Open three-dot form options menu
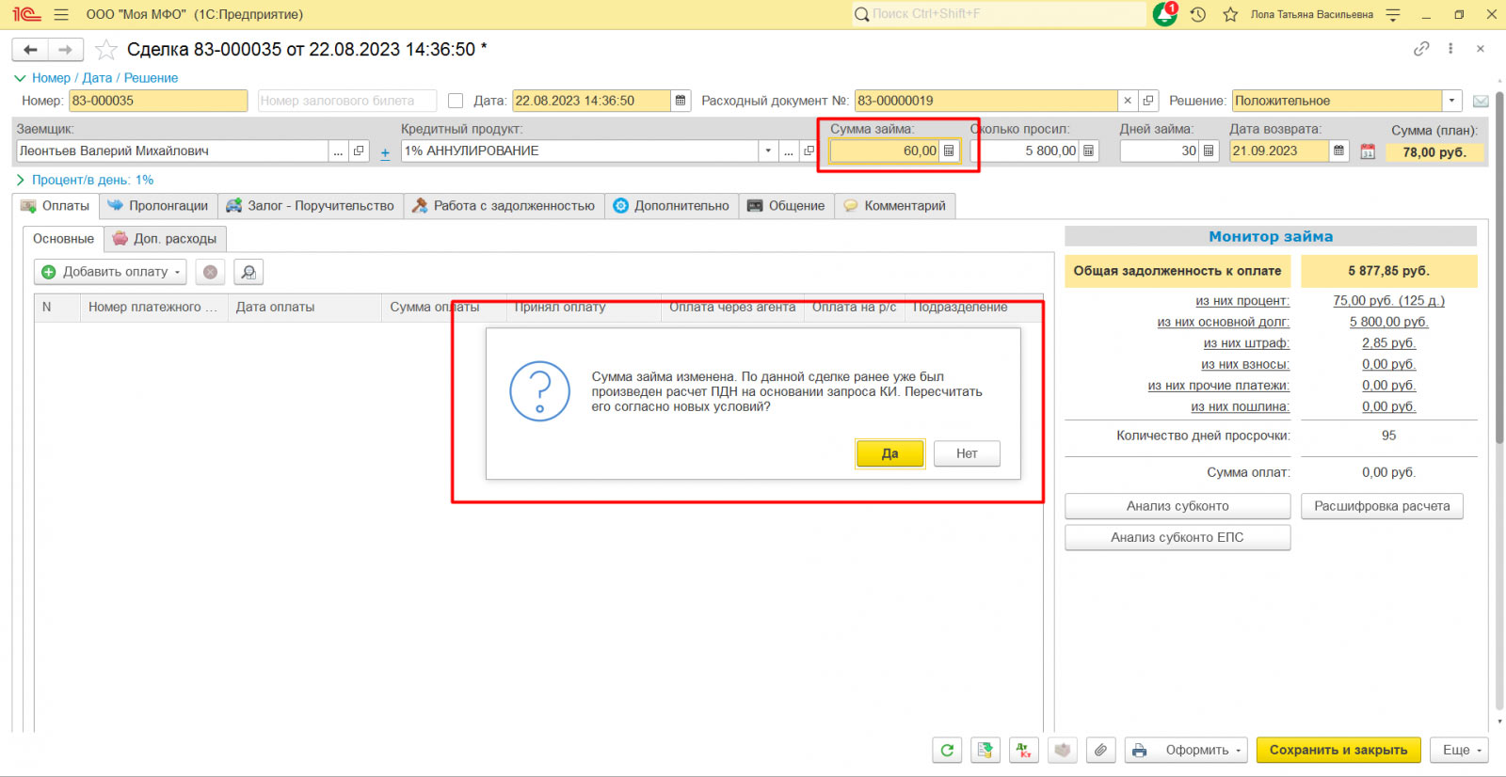 coord(1450,49)
